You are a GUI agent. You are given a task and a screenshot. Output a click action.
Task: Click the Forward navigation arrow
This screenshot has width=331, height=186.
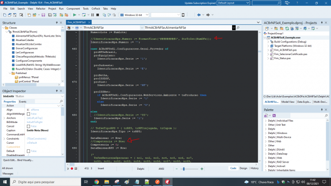208,15
